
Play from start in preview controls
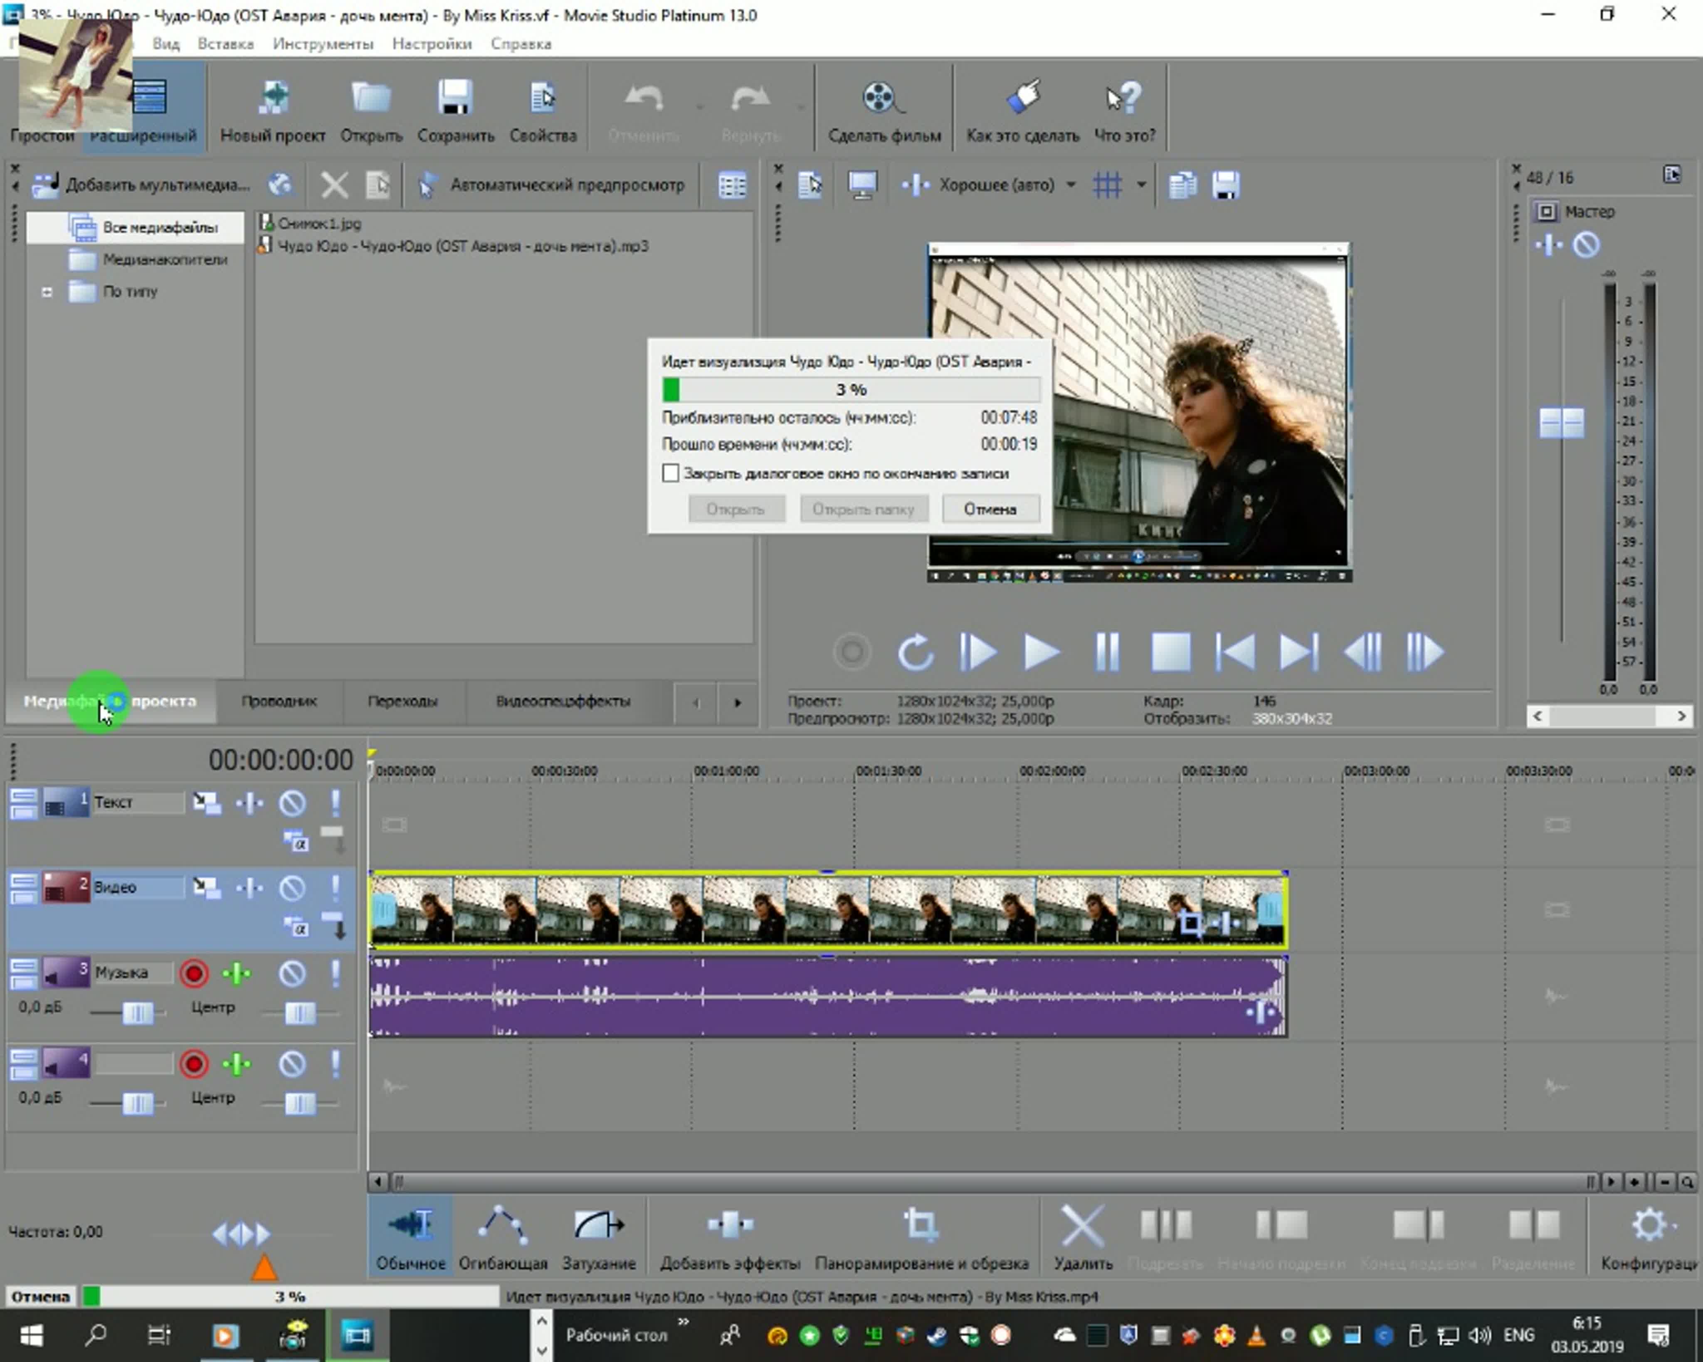click(978, 652)
